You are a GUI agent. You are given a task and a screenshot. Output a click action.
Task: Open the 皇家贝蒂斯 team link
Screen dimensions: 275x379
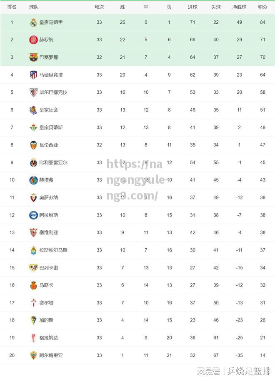click(x=51, y=127)
